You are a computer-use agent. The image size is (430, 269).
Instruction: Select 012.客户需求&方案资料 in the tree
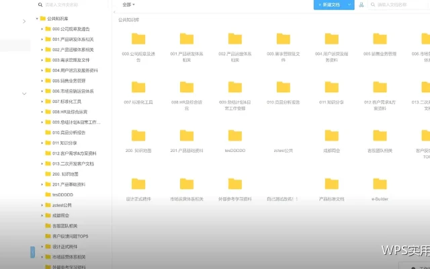75,153
